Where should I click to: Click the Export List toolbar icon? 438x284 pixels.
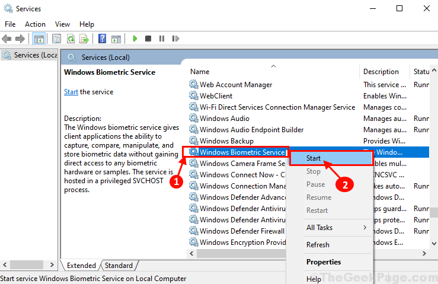point(84,39)
